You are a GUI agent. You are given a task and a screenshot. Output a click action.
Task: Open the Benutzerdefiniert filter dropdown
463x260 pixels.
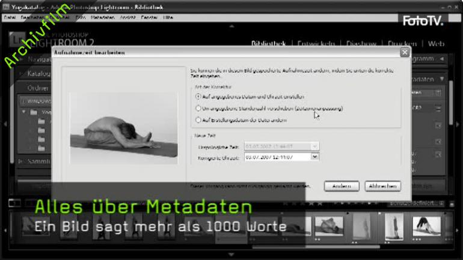tap(417, 204)
